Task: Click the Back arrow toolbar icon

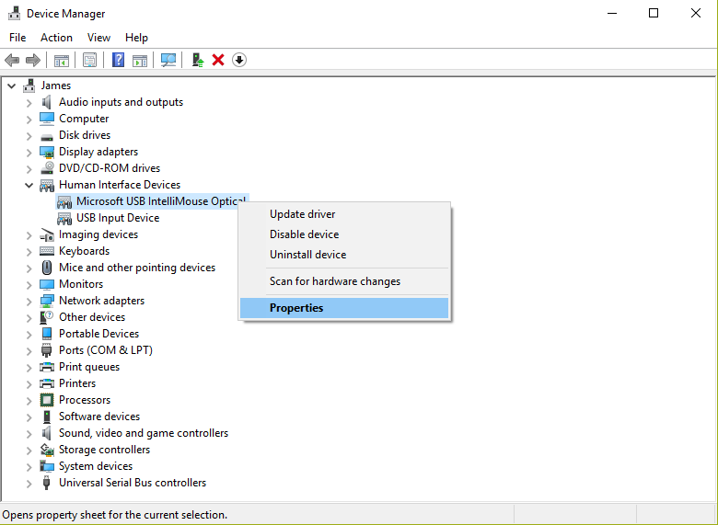Action: tap(12, 60)
